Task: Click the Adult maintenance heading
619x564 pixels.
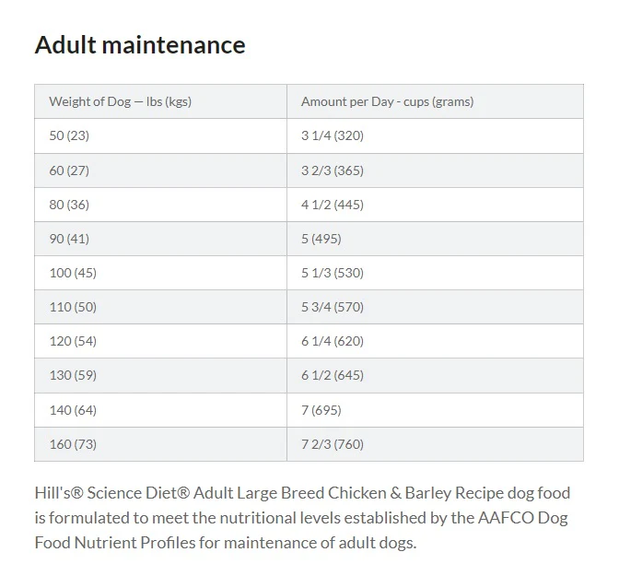Action: tap(140, 44)
